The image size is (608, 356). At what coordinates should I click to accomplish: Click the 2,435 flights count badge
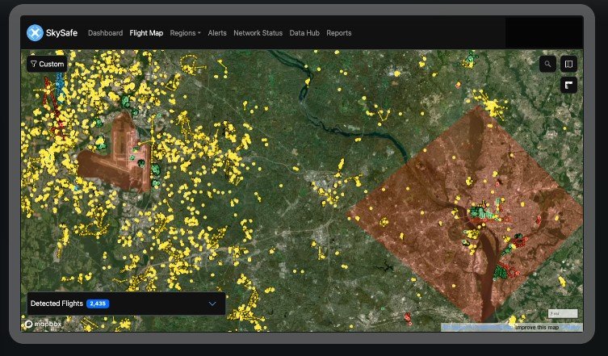tap(98, 304)
